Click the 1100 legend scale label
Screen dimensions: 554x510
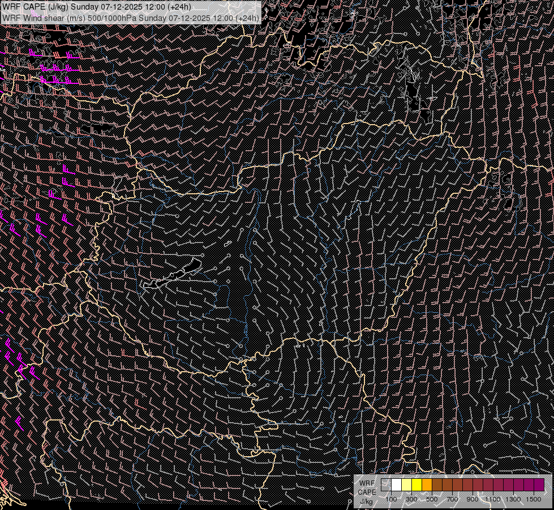pyautogui.click(x=493, y=499)
